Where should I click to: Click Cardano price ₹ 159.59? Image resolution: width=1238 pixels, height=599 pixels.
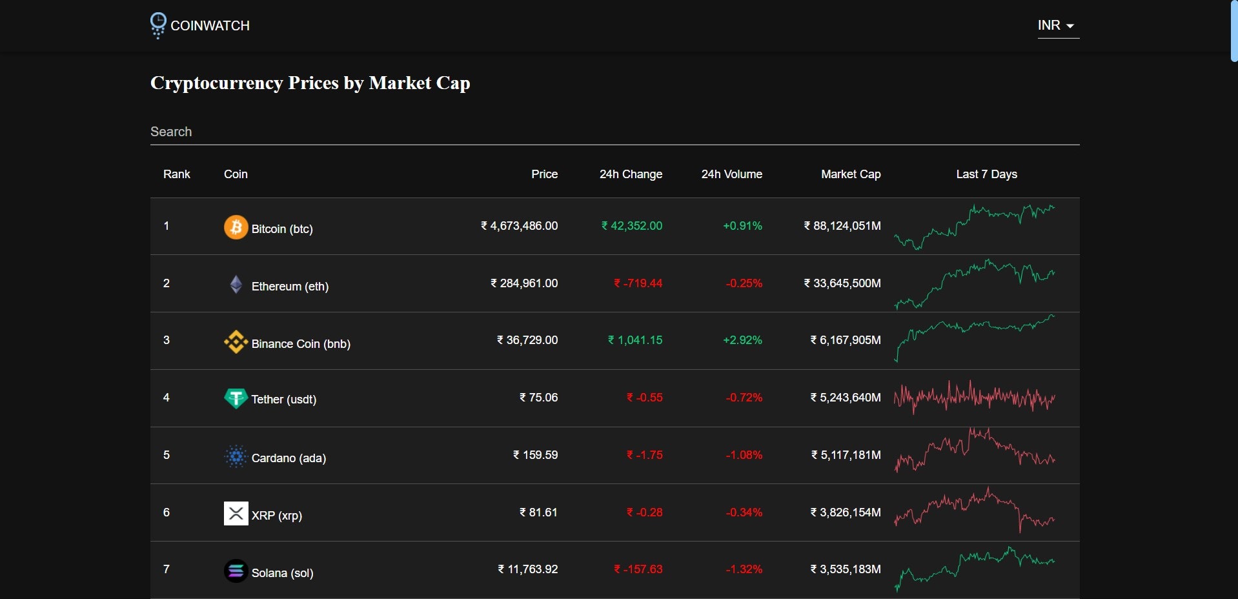tap(536, 455)
